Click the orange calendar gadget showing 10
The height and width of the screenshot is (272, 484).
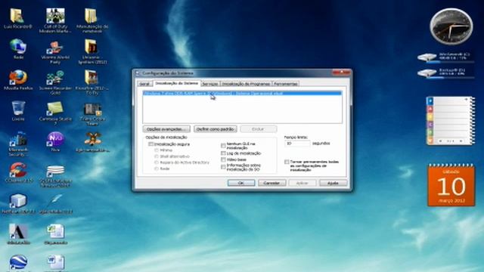tap(451, 186)
